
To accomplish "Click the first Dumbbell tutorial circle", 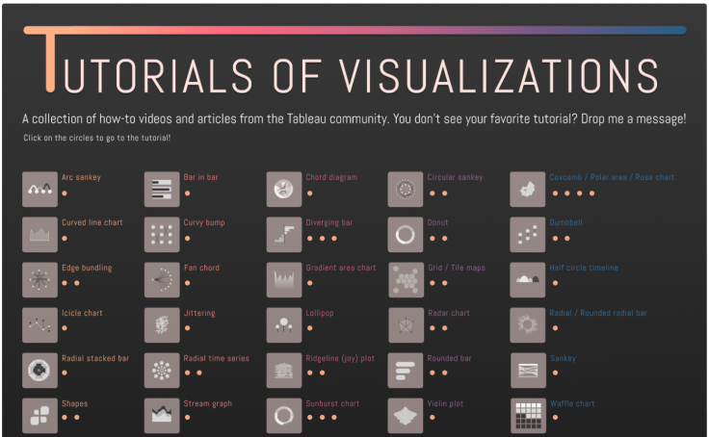I will pyautogui.click(x=555, y=239).
